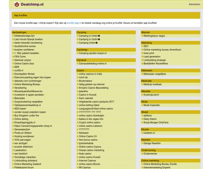Open Online marketing bureau Amersfoort link
The height and width of the screenshot is (169, 212).
coord(162,50)
